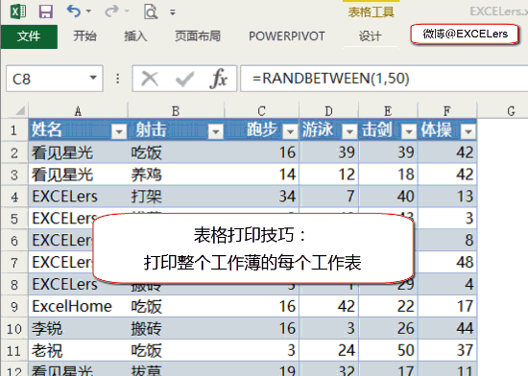Open the Insert Function fx dialog

pos(218,79)
